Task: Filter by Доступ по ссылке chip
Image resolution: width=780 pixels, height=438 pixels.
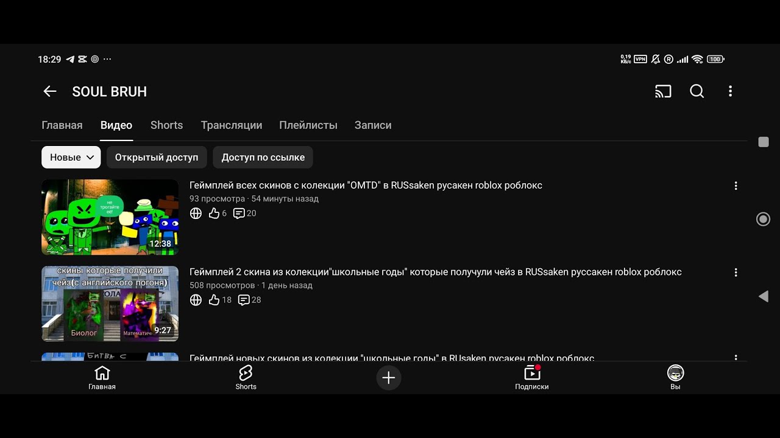Action: coord(263,157)
